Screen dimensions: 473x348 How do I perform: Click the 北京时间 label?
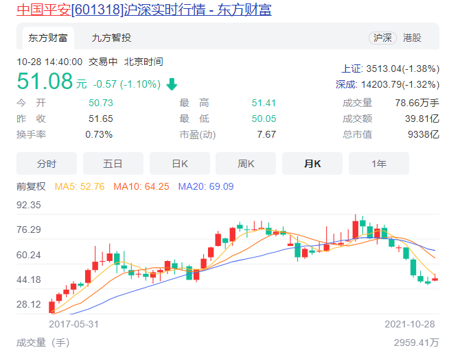point(143,62)
